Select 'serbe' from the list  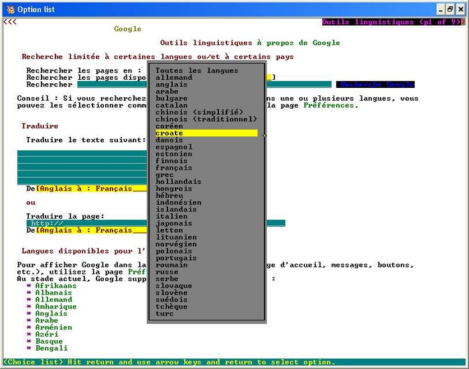(167, 279)
